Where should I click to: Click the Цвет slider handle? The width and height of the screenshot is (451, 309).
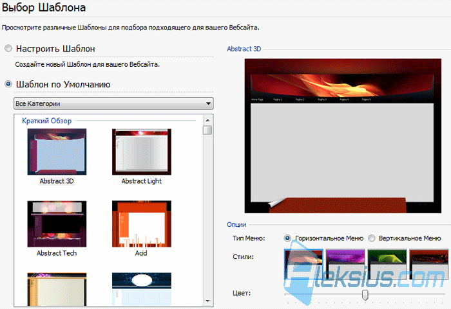(x=365, y=295)
